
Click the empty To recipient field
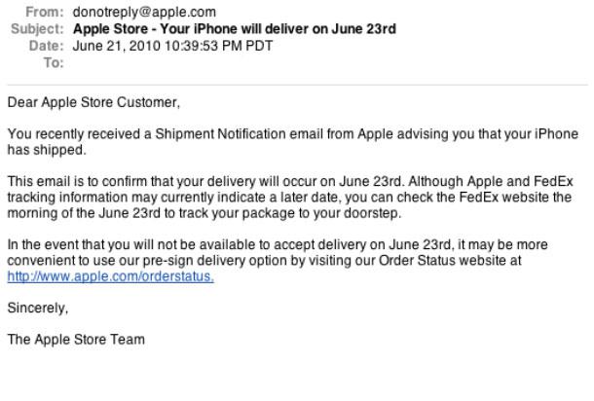[x=146, y=61]
